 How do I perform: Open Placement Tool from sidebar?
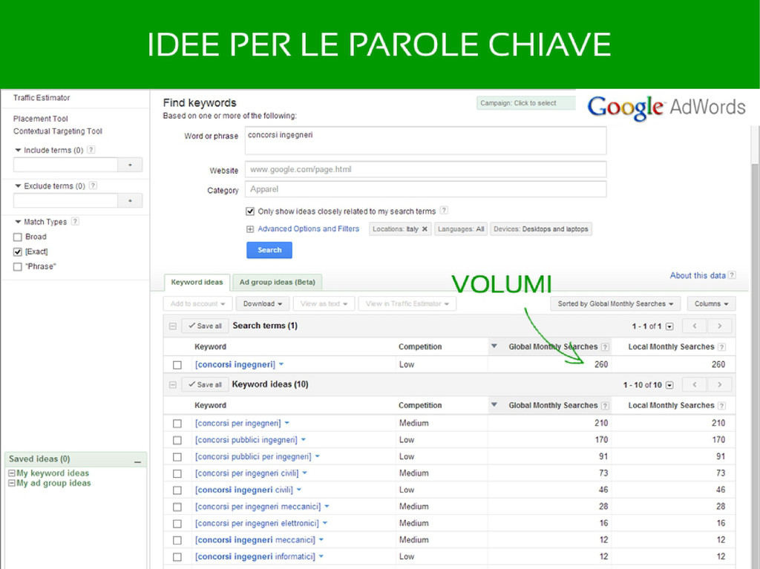point(41,119)
